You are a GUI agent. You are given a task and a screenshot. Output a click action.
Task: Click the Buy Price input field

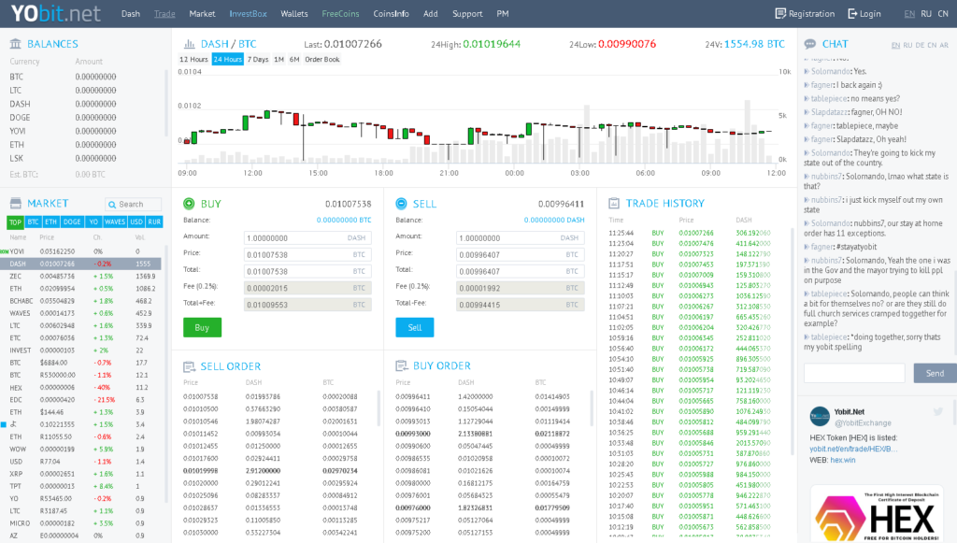[x=307, y=254]
